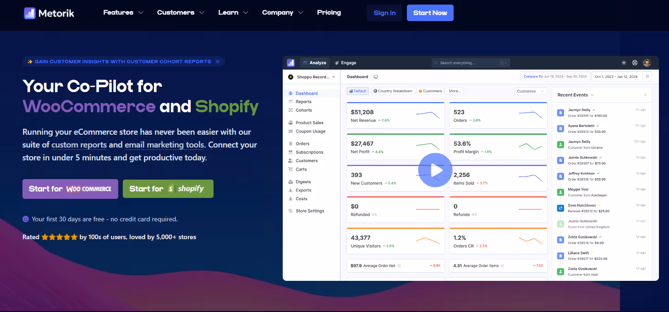
Task: Open the Shoppu Records store selector
Action: coord(312,77)
